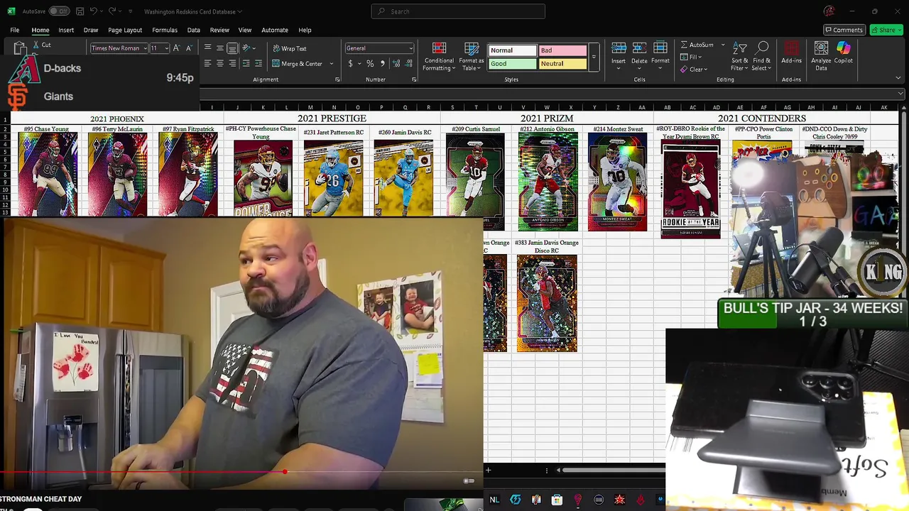Apply the Neutral cell style

[562, 64]
